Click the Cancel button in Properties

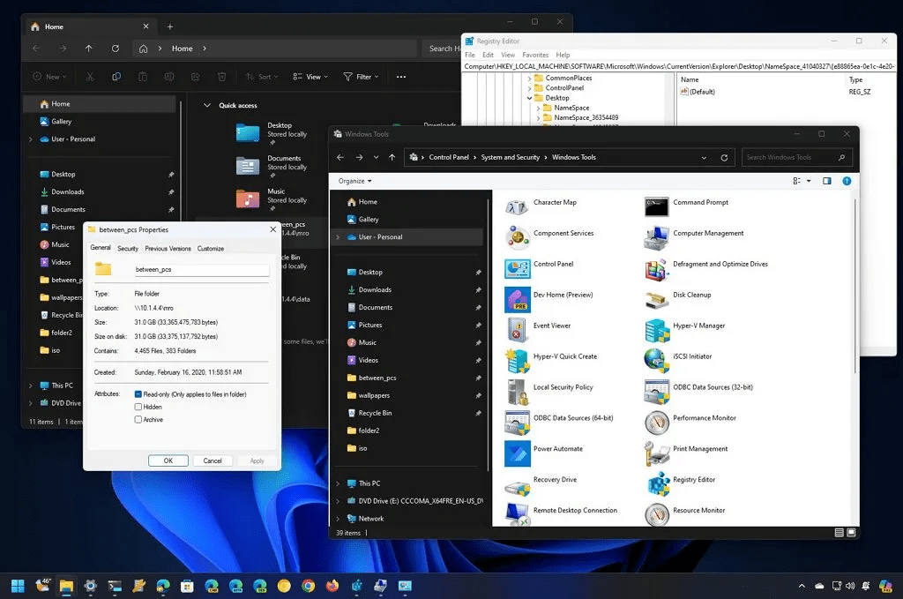tap(213, 460)
